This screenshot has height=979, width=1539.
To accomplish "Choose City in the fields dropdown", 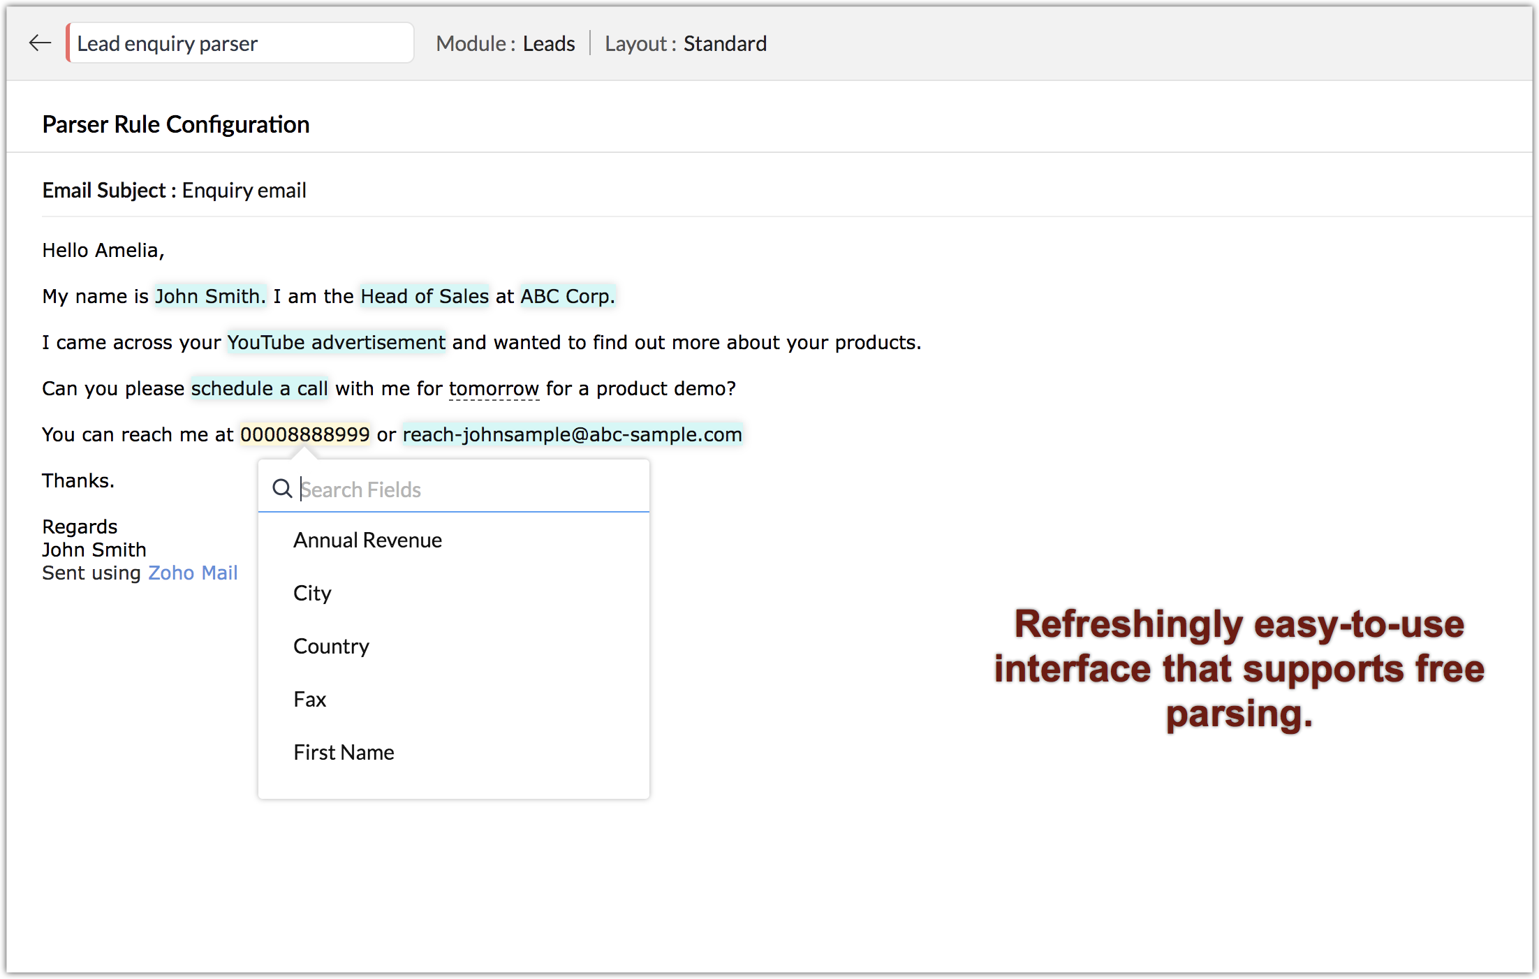I will [312, 594].
